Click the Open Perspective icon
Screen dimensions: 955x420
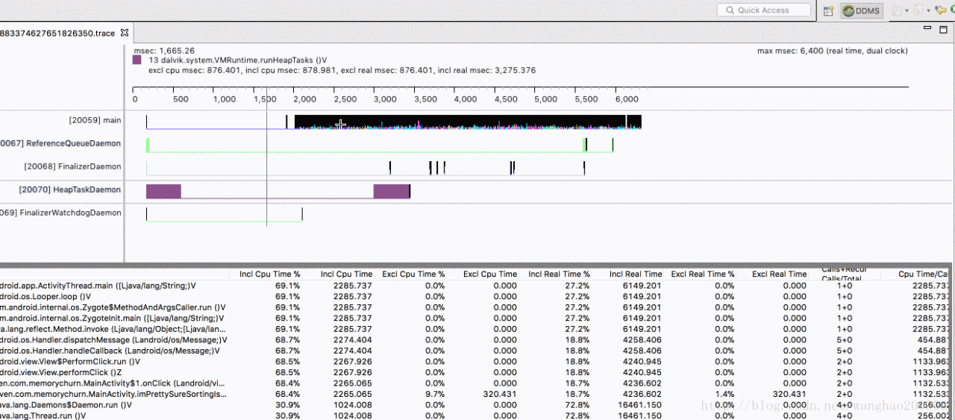click(828, 10)
